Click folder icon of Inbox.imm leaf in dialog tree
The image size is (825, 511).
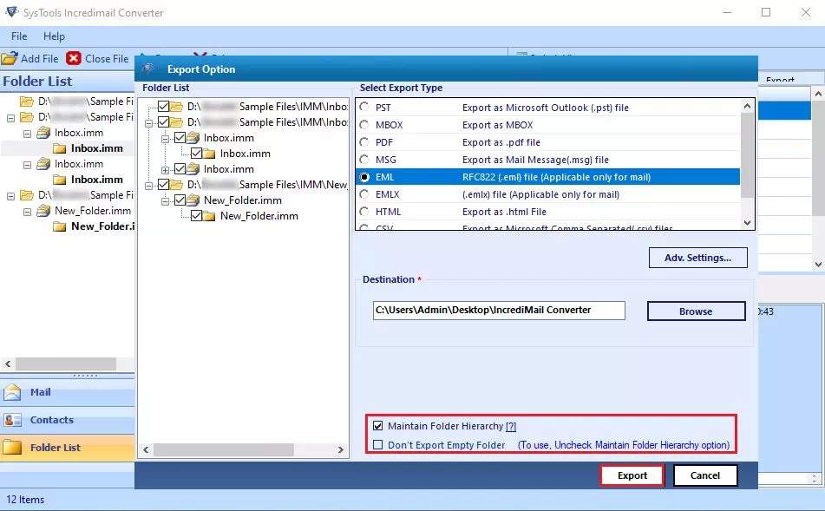pos(209,154)
